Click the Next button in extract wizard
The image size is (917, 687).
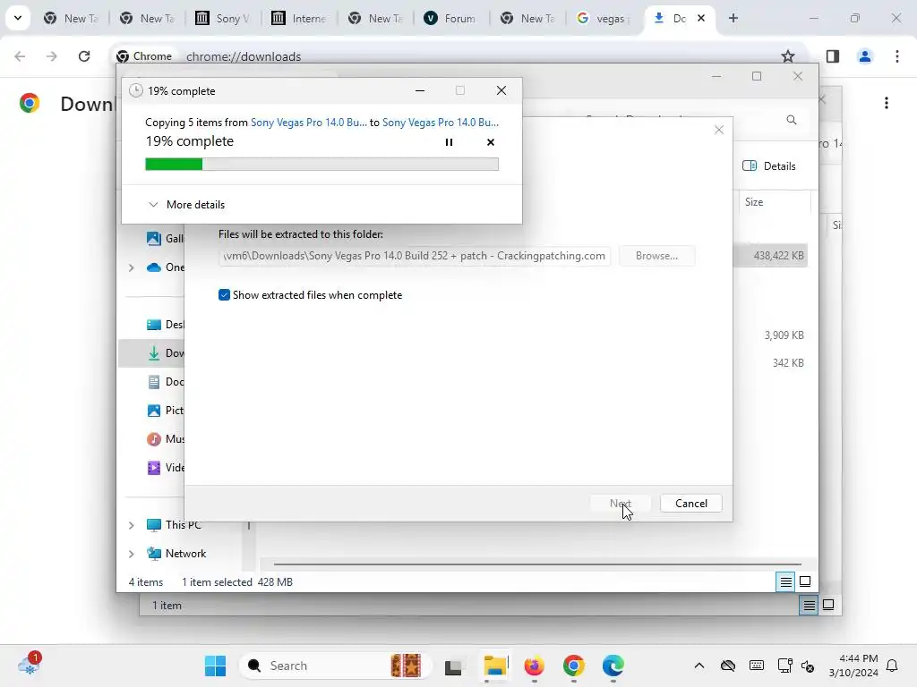pyautogui.click(x=621, y=504)
